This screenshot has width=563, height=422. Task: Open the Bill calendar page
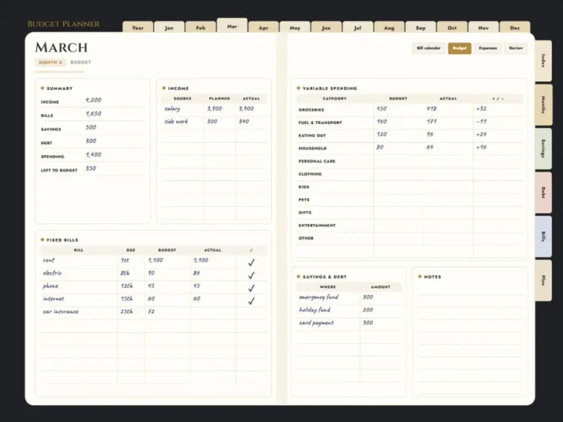point(429,48)
